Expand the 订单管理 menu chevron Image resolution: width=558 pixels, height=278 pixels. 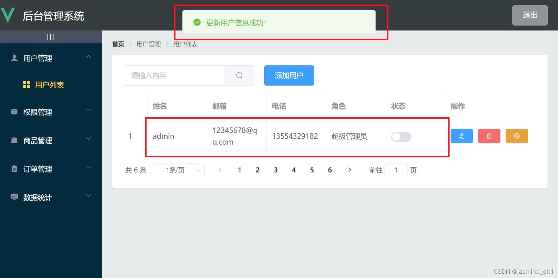88,168
